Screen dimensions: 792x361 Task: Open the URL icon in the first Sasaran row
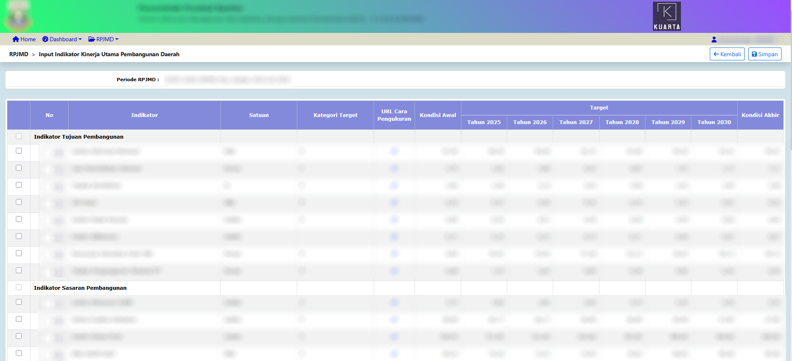click(394, 303)
